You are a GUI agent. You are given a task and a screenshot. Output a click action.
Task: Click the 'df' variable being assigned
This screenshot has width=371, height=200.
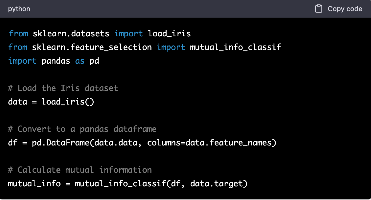pyautogui.click(x=13, y=143)
